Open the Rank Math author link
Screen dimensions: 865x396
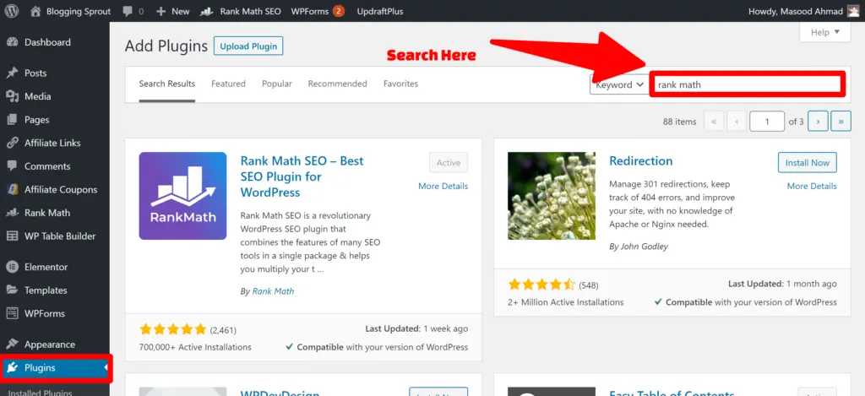pos(273,291)
